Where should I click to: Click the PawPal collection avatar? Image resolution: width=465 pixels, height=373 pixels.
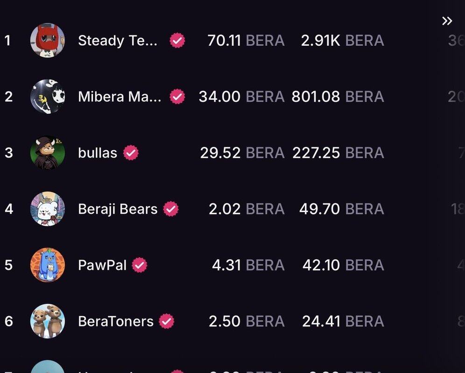(x=48, y=265)
